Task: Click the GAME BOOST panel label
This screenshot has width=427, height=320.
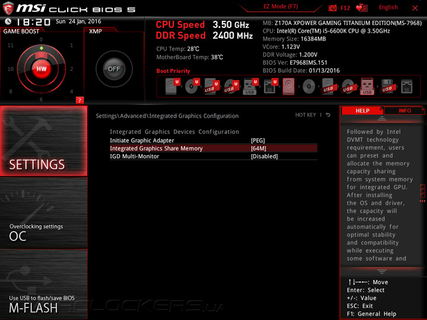Action: pos(21,31)
